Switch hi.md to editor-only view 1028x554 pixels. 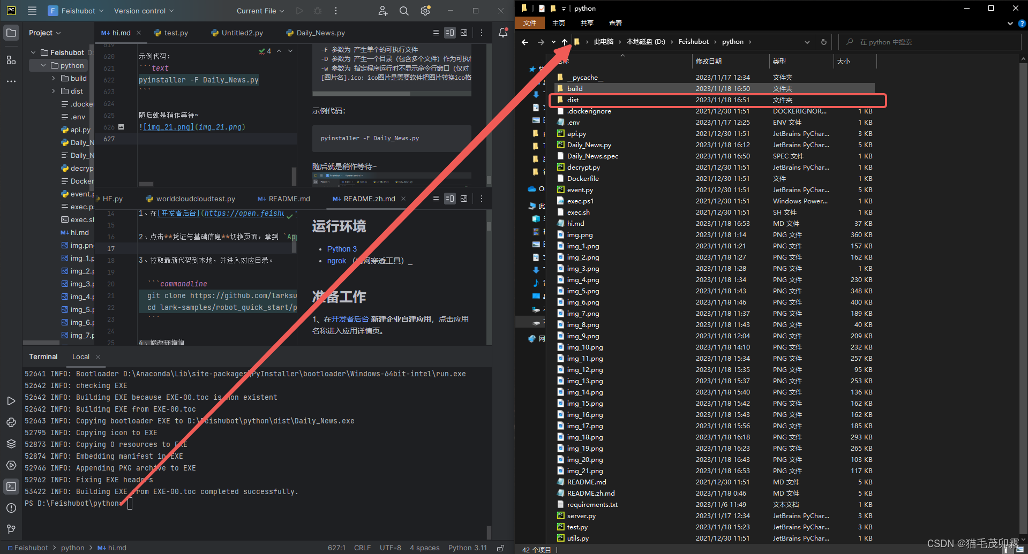(436, 33)
